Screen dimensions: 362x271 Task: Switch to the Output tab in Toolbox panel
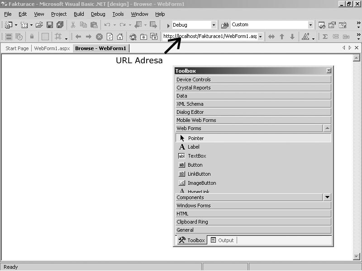222,240
